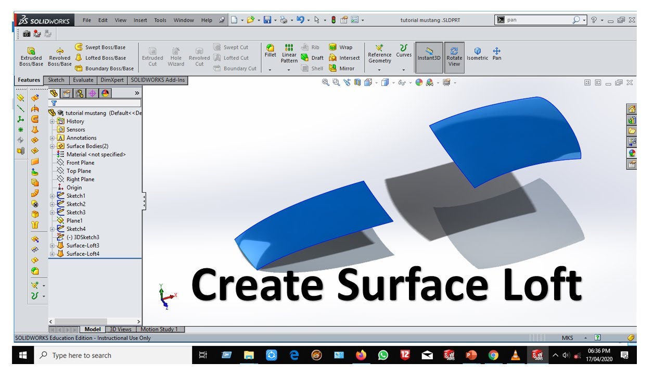Click the Rebuild traffic light icon
This screenshot has width=666, height=375.
point(333,20)
